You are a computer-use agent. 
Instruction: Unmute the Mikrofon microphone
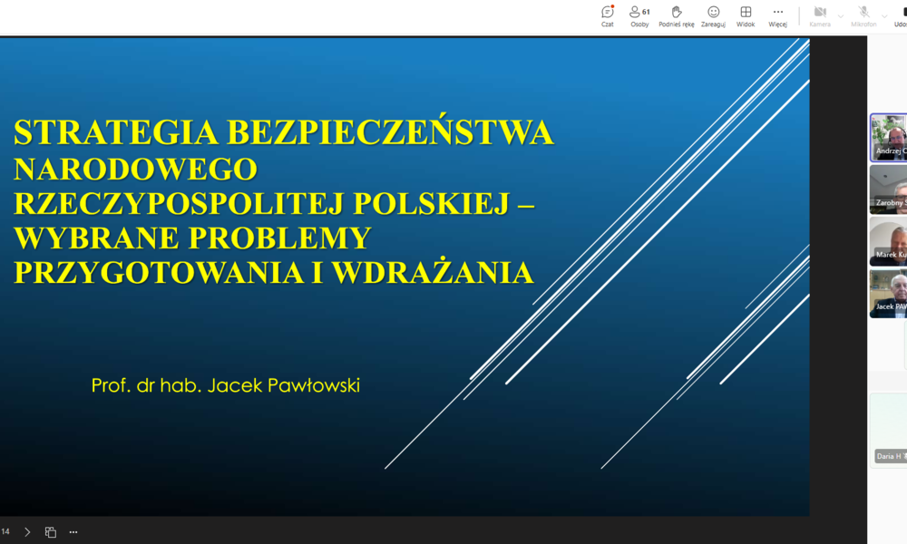click(x=862, y=13)
